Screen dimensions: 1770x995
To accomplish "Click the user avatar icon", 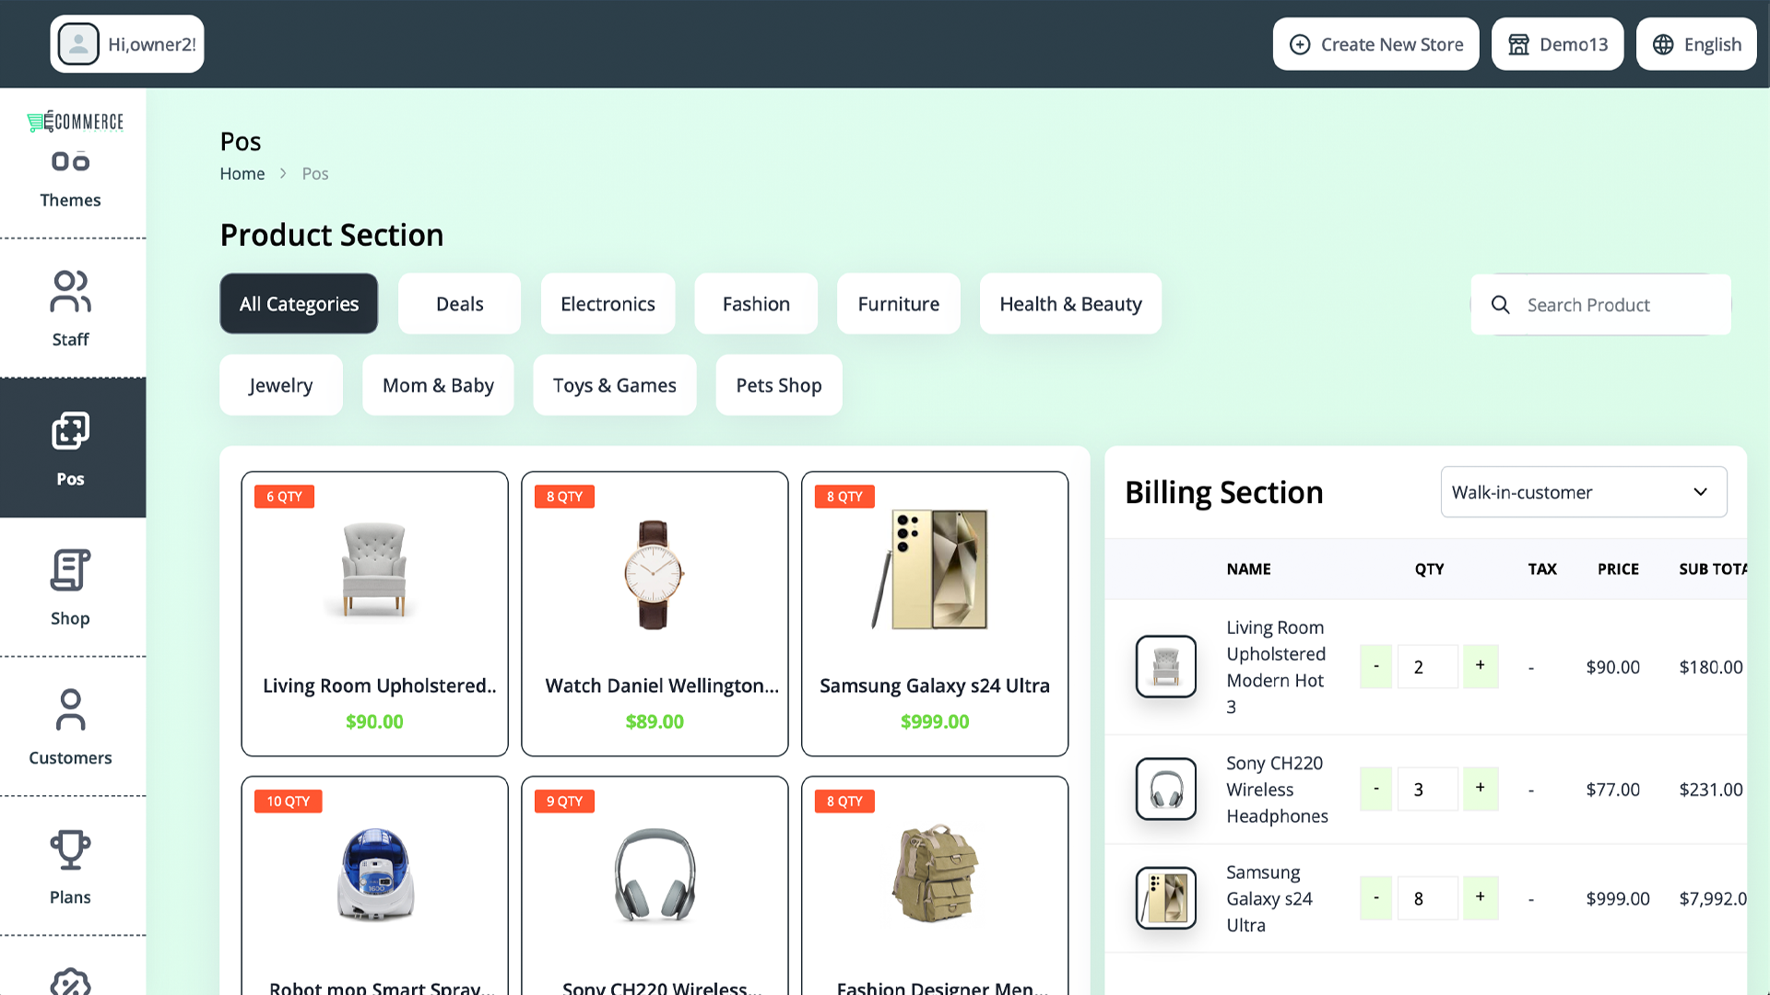I will point(78,44).
